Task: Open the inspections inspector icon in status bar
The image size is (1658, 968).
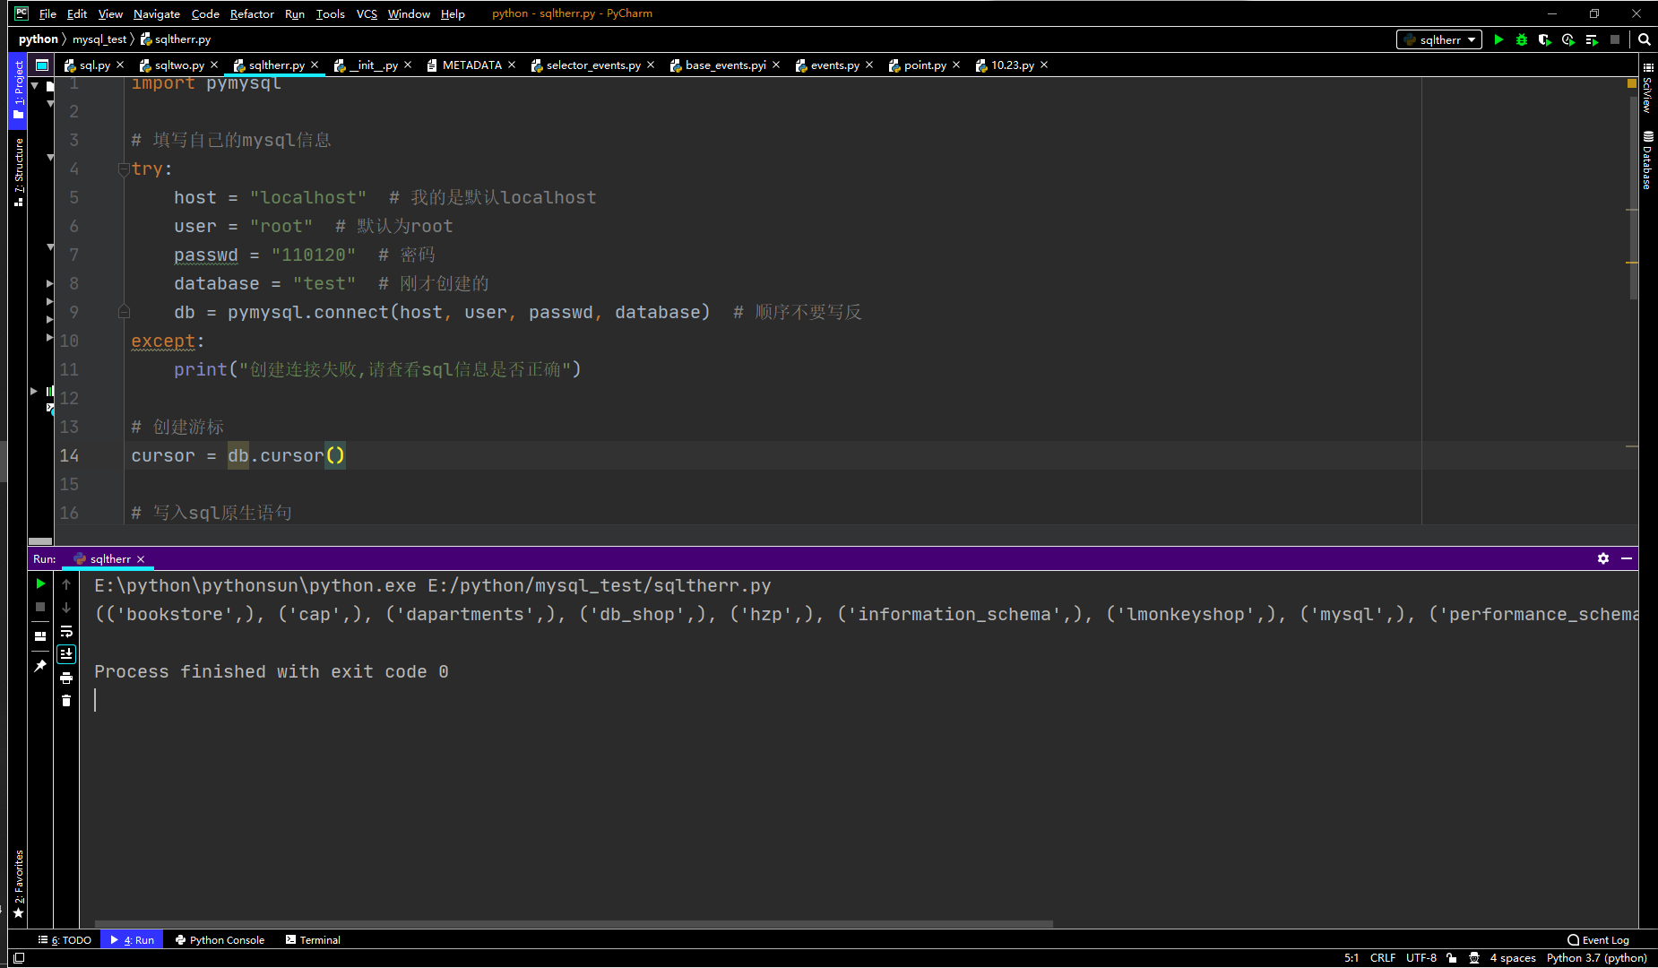Action: (x=1474, y=958)
